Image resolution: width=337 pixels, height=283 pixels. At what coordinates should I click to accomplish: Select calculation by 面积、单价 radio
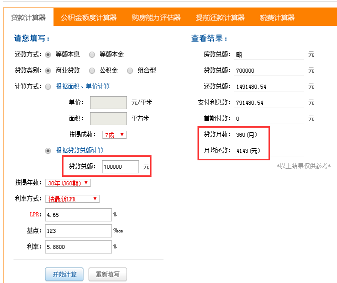[x=48, y=87]
